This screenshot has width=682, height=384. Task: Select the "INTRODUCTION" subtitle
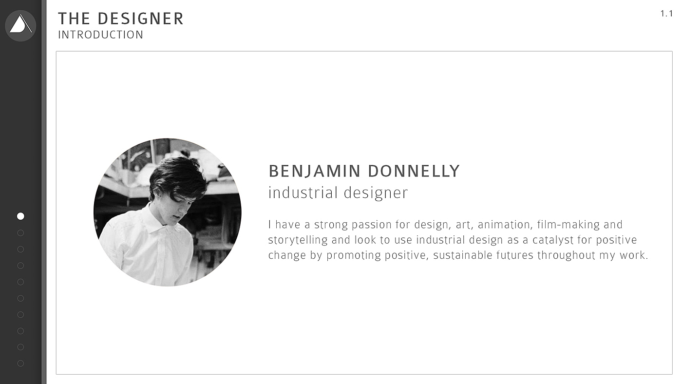(x=100, y=35)
